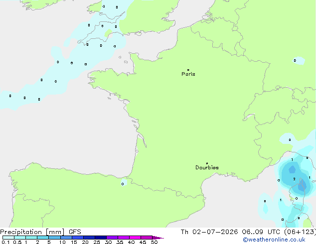
Task: Select the 'Precipitation [mm]' title text
Action: [x=32, y=232]
